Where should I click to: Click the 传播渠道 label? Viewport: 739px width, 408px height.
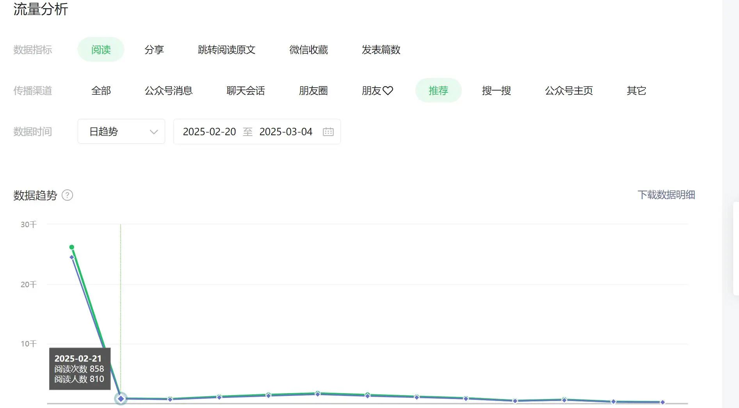point(33,90)
